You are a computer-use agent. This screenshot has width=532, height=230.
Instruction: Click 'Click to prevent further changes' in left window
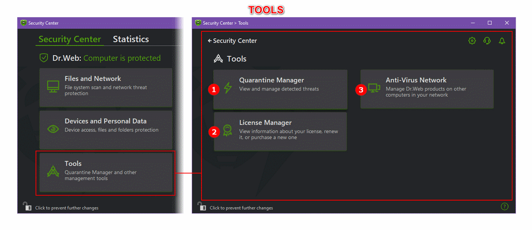(x=67, y=208)
